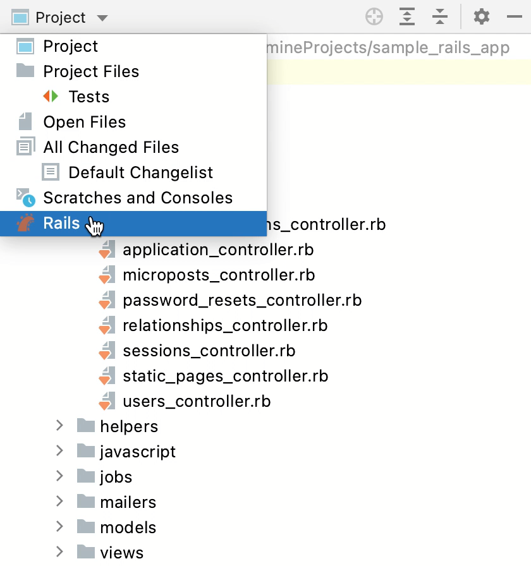Click the Collapse All toolbar icon
The height and width of the screenshot is (566, 531).
click(x=440, y=17)
